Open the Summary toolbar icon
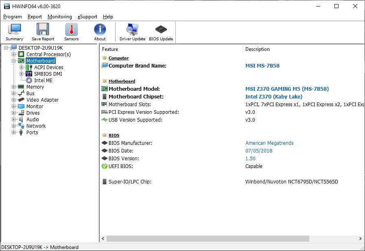The width and height of the screenshot is (365, 251). tap(14, 29)
